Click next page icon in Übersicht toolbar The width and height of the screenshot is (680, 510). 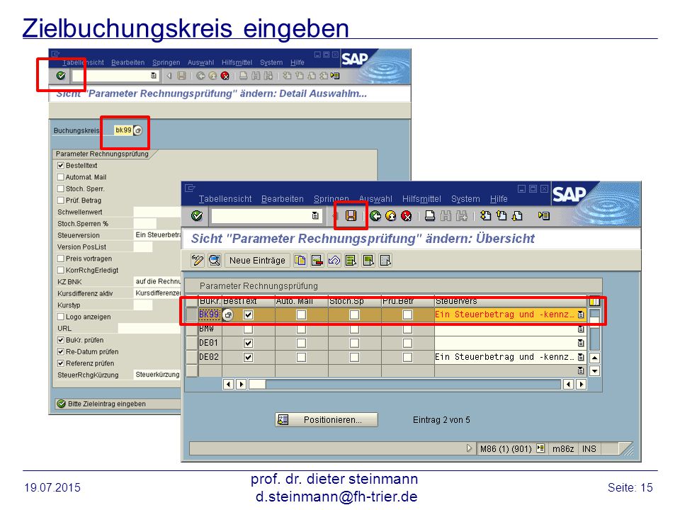517,215
